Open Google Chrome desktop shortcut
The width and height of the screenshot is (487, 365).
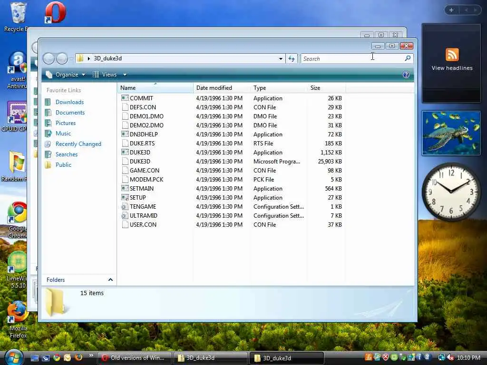(x=17, y=220)
